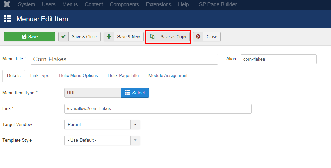Click the list icon inside Select button
The image size is (331, 168).
[127, 93]
